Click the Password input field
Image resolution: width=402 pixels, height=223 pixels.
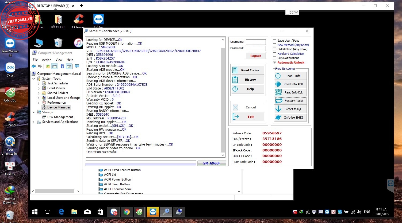point(256,48)
